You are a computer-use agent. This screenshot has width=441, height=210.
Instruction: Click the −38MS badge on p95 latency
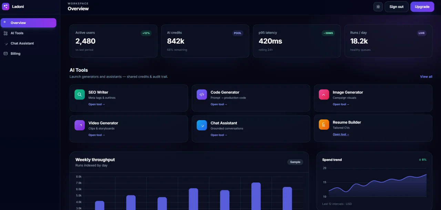(328, 33)
